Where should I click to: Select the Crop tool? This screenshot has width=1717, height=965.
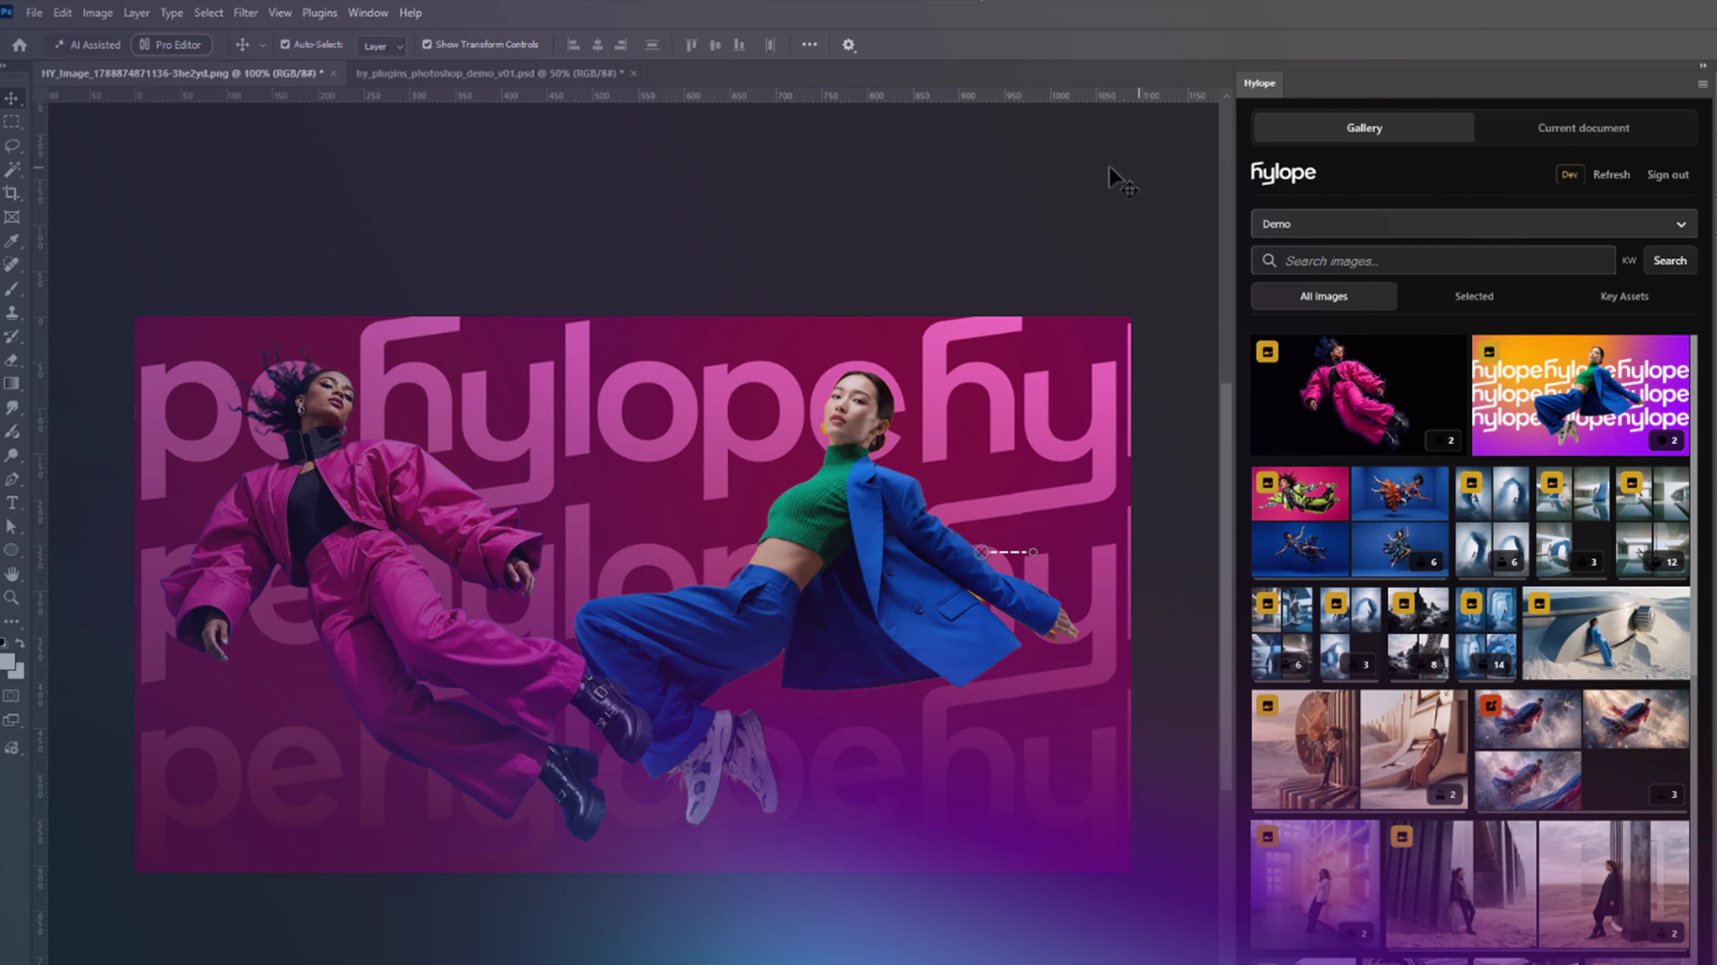click(12, 193)
